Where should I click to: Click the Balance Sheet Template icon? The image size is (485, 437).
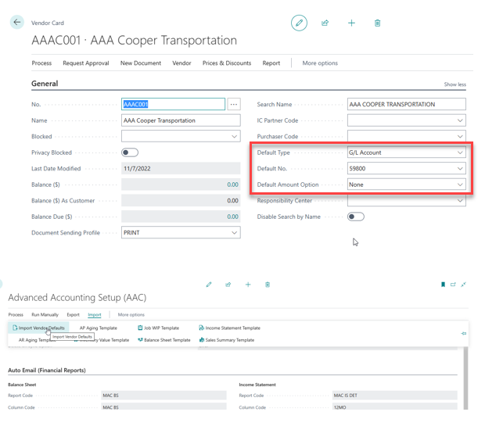click(140, 339)
